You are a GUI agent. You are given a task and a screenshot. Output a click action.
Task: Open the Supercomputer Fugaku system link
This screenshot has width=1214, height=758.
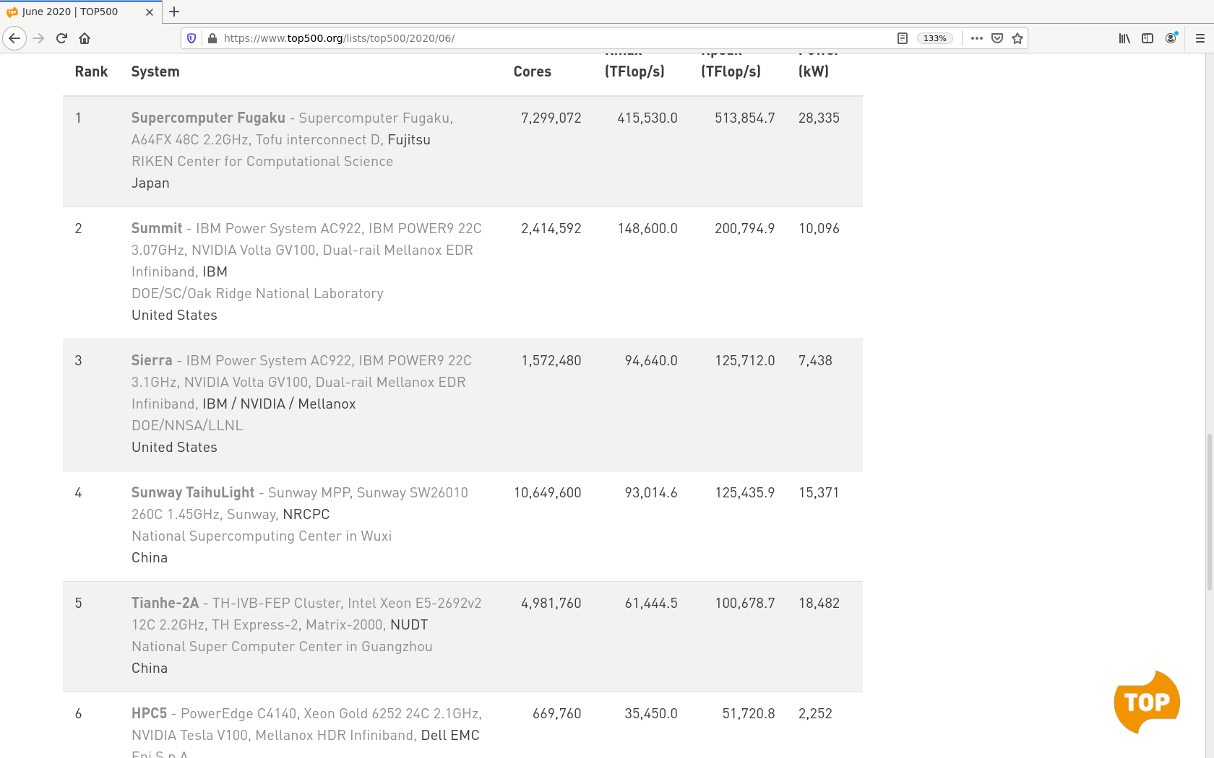208,118
